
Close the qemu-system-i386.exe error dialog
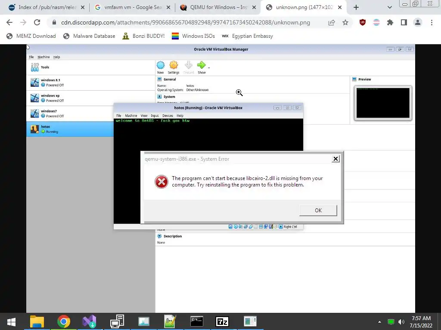(335, 159)
